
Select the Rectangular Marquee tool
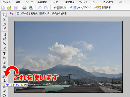(x=4, y=34)
